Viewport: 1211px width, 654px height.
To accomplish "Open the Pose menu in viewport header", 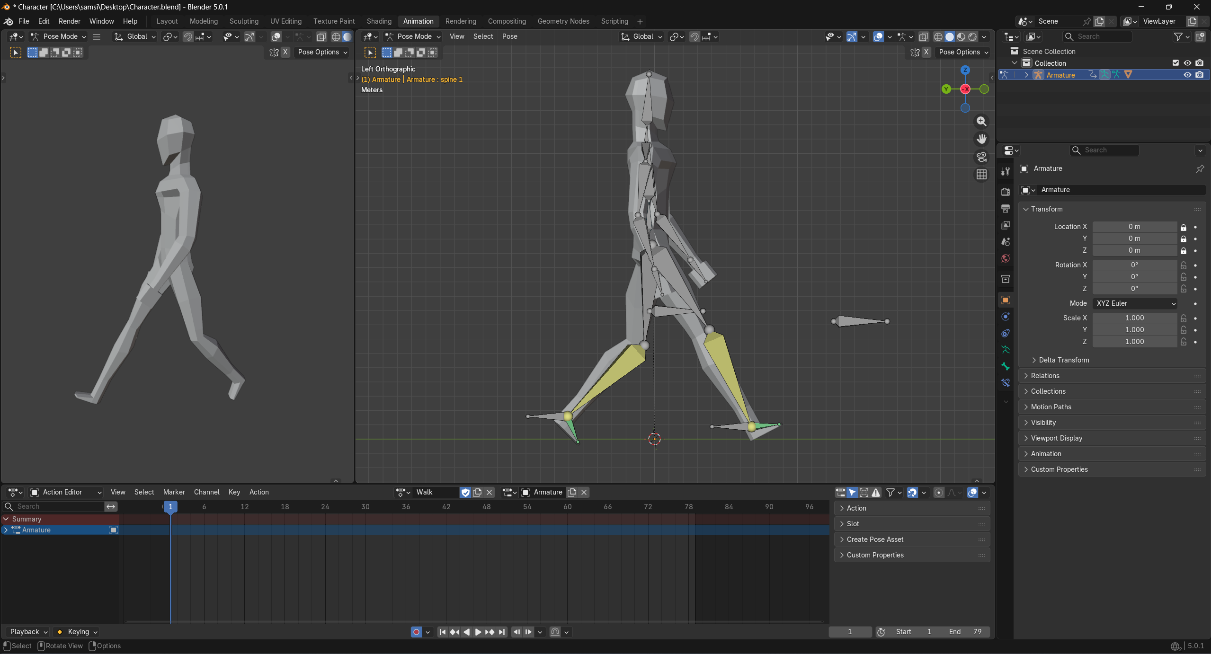I will 509,36.
